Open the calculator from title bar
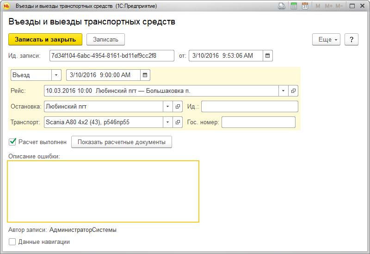 [x=293, y=6]
